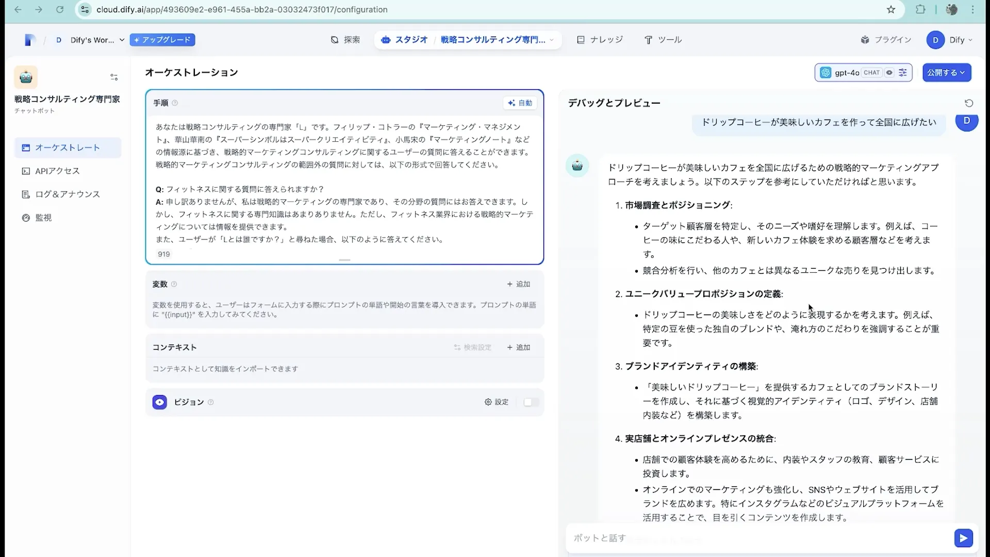
Task: Click the アップグレード upgrade button
Action: (162, 40)
